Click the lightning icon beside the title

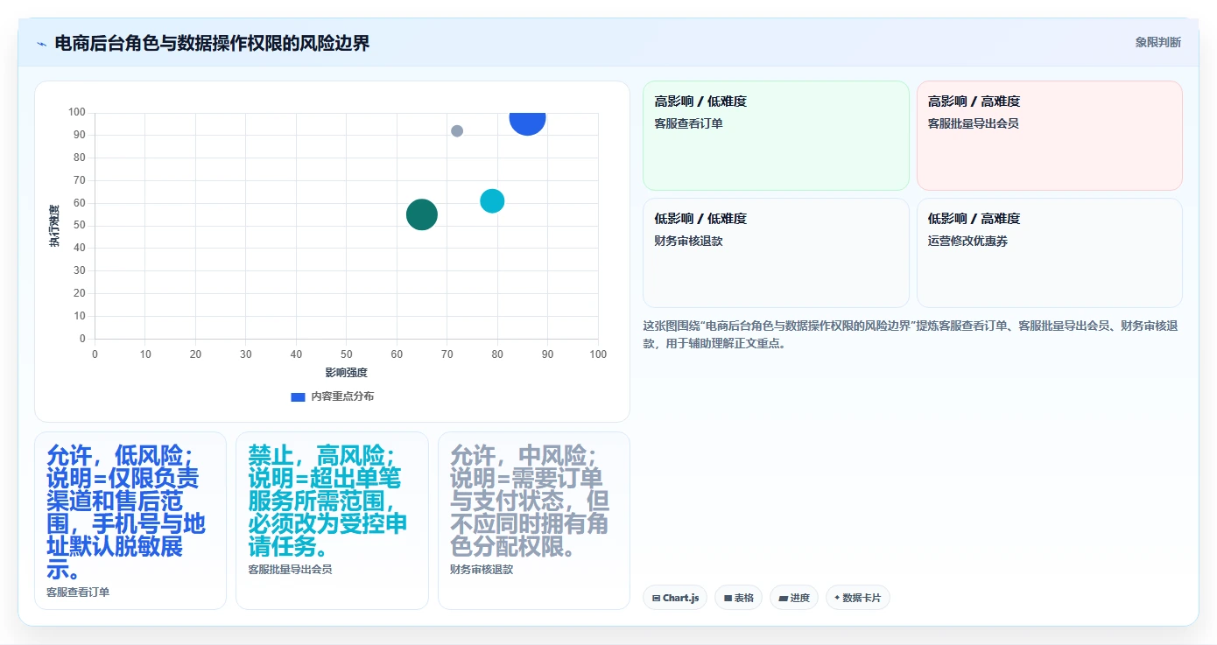pyautogui.click(x=41, y=43)
